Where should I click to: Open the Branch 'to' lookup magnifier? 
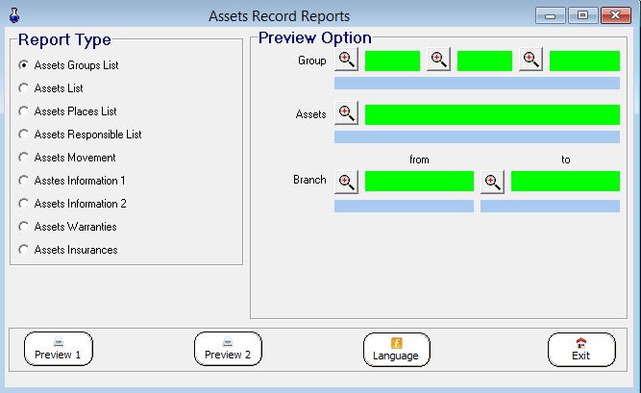point(493,181)
